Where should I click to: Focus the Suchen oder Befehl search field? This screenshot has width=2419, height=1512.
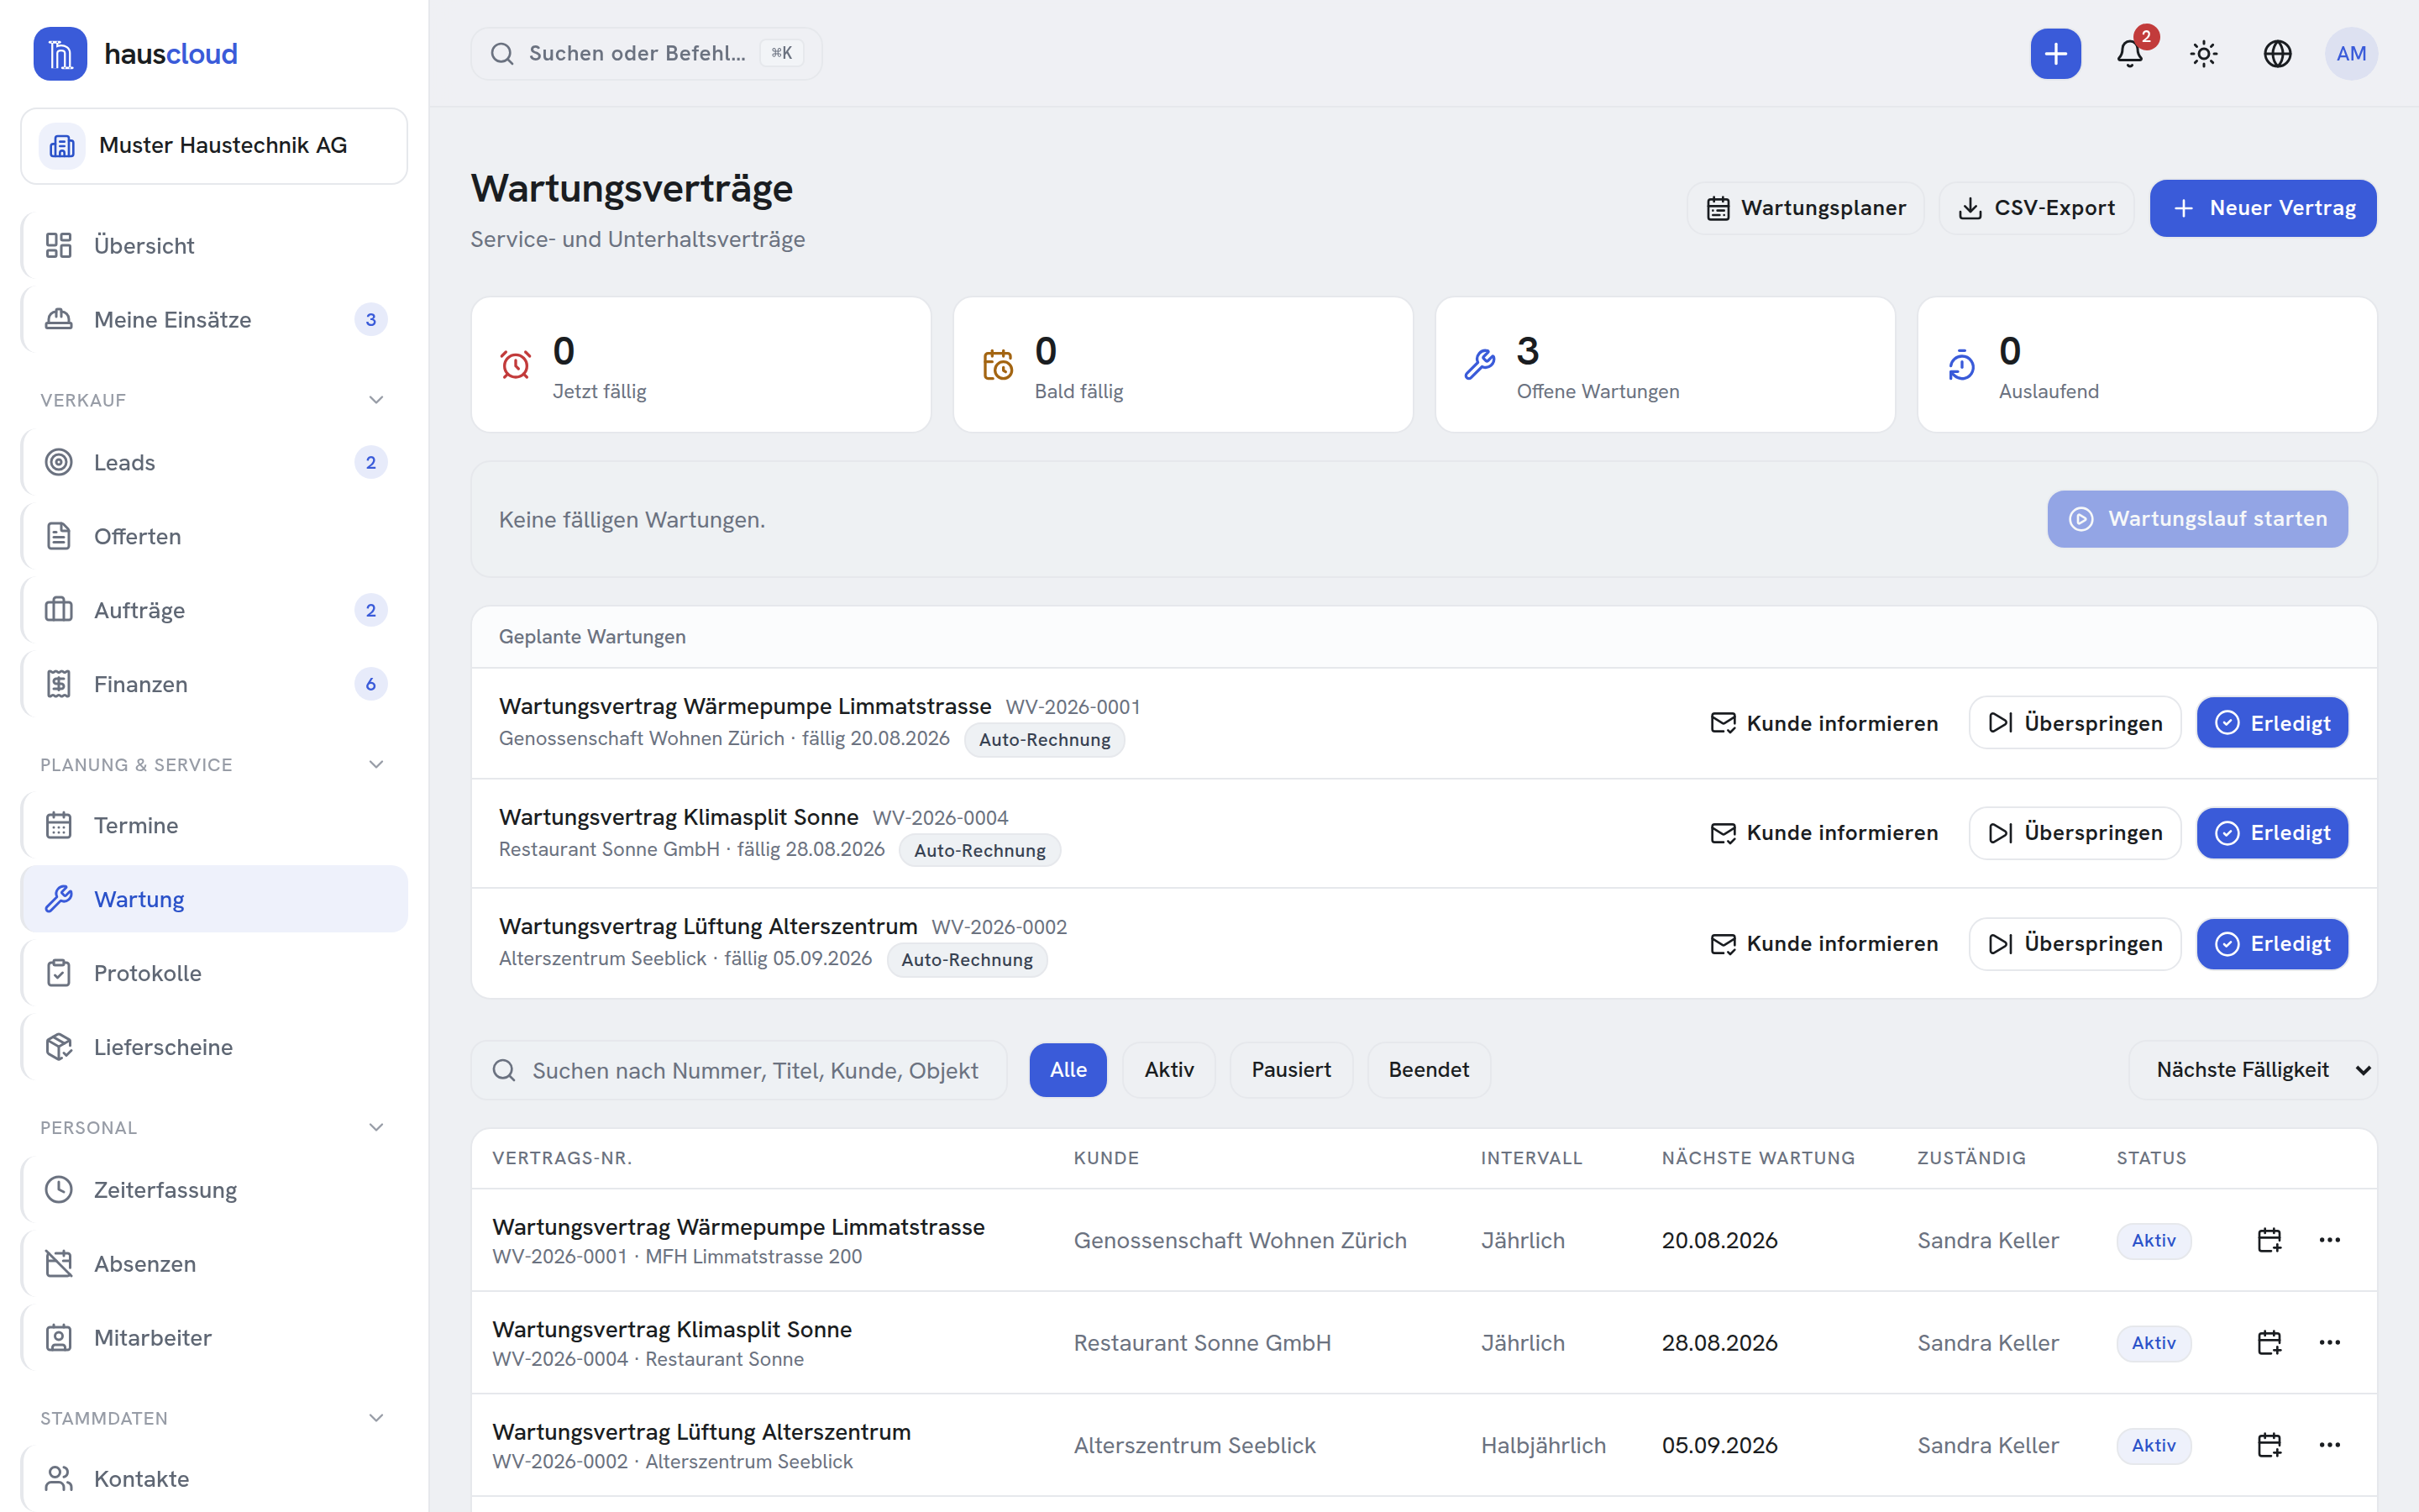tap(646, 54)
